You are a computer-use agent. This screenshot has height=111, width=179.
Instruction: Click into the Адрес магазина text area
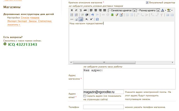(x=129, y=79)
